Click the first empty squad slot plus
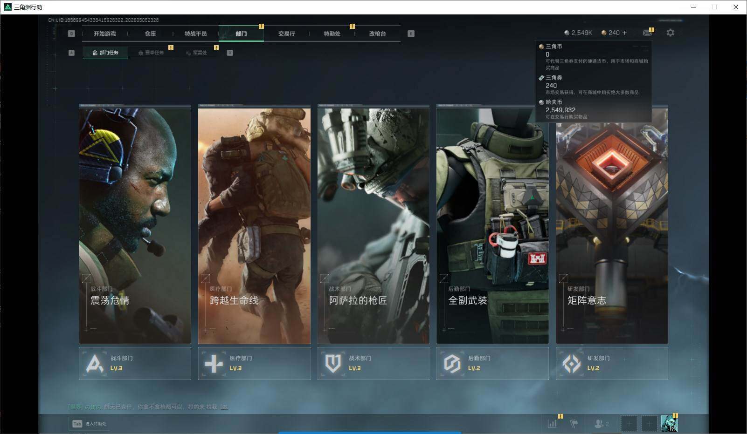 coord(629,424)
